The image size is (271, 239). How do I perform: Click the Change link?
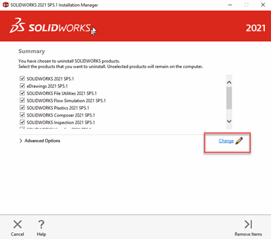226,140
